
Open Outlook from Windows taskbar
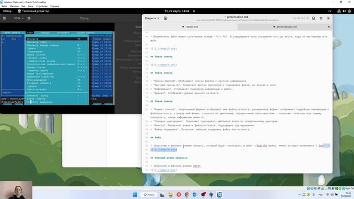(x=195, y=195)
